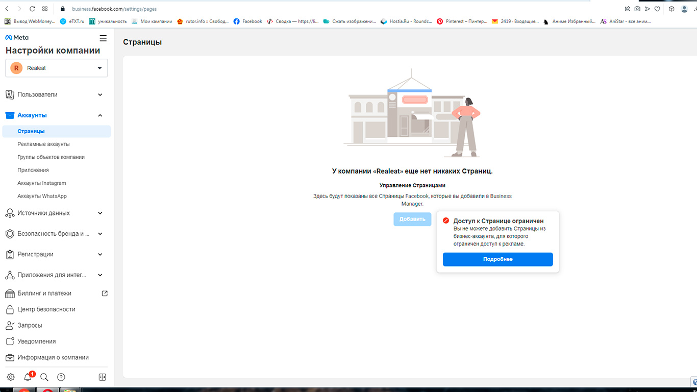Click the send arrow icon in the browser toolbar
697x392 pixels.
pyautogui.click(x=648, y=9)
